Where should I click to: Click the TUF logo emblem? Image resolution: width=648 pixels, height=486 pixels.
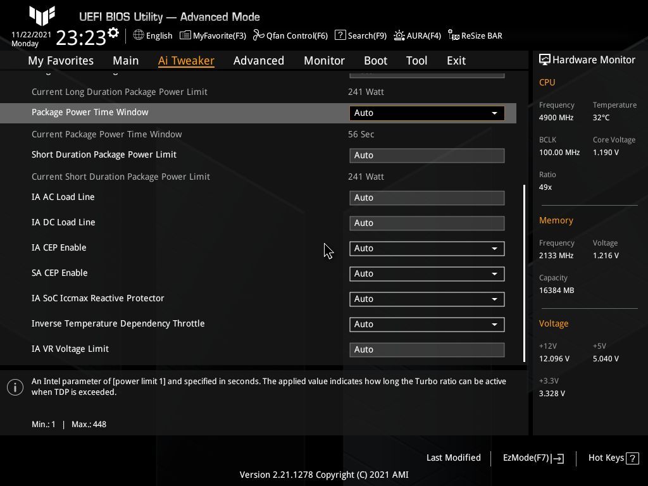pyautogui.click(x=42, y=16)
